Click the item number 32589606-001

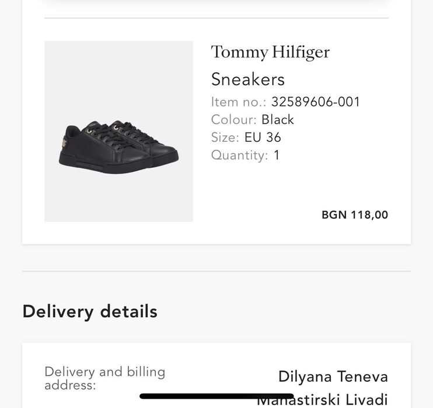[x=315, y=102]
